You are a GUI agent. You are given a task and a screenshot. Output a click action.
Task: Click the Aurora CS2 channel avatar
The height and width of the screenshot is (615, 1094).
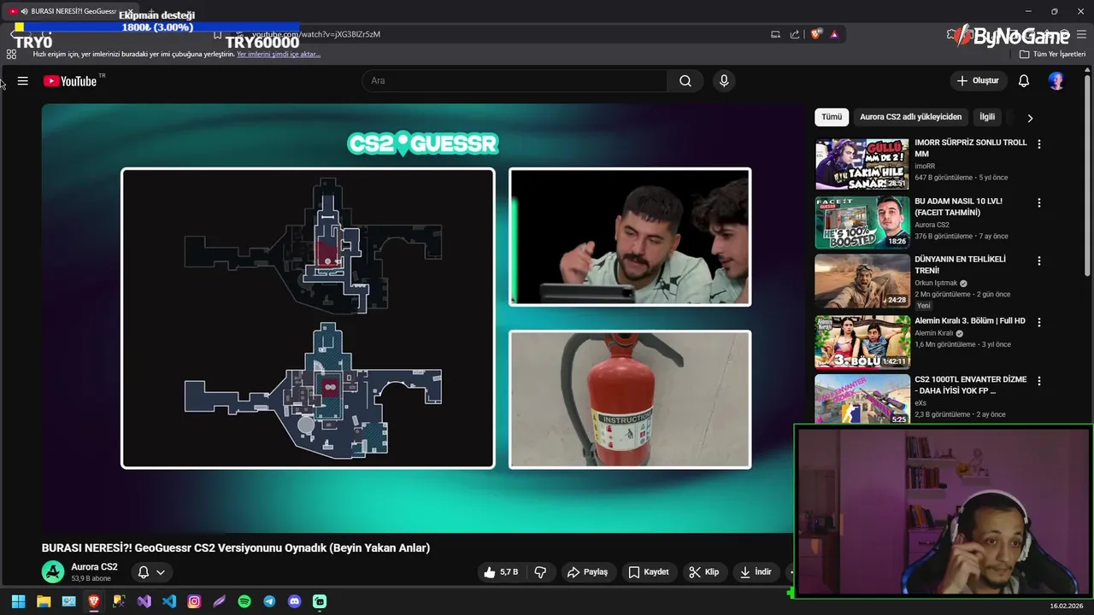[x=53, y=571]
